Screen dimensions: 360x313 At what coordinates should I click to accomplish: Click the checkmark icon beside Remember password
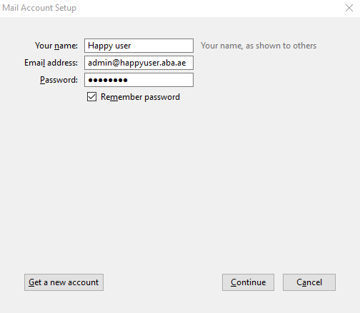pyautogui.click(x=91, y=97)
